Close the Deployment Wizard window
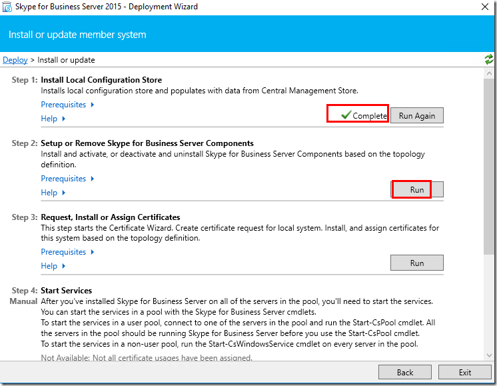497x386 pixels. click(x=484, y=7)
